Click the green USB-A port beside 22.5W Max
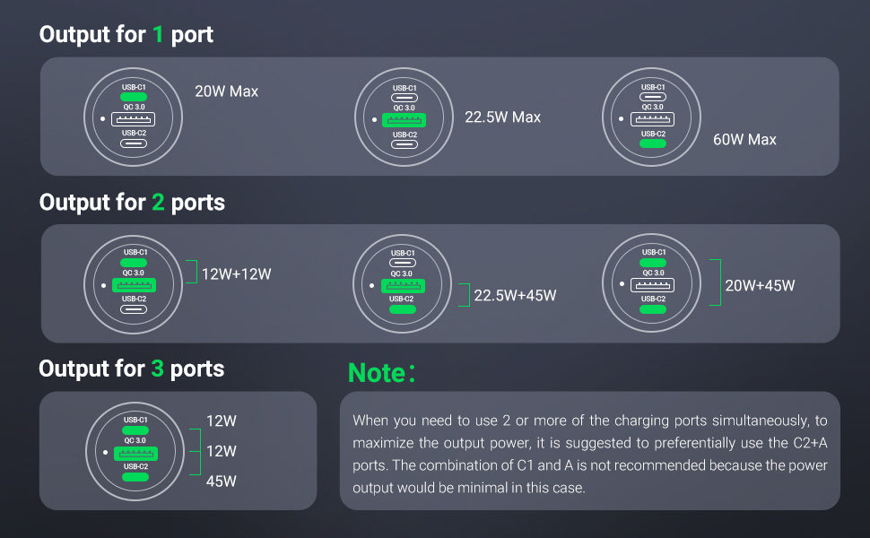This screenshot has height=538, width=870. [405, 120]
